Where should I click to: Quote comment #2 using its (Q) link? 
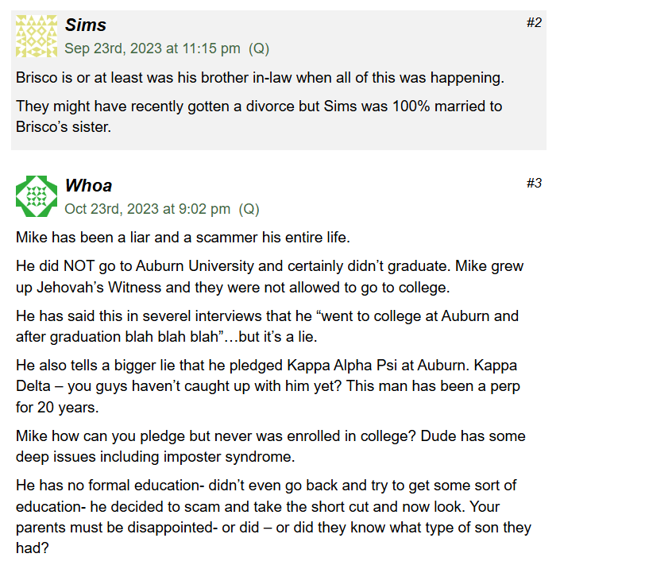click(x=259, y=48)
